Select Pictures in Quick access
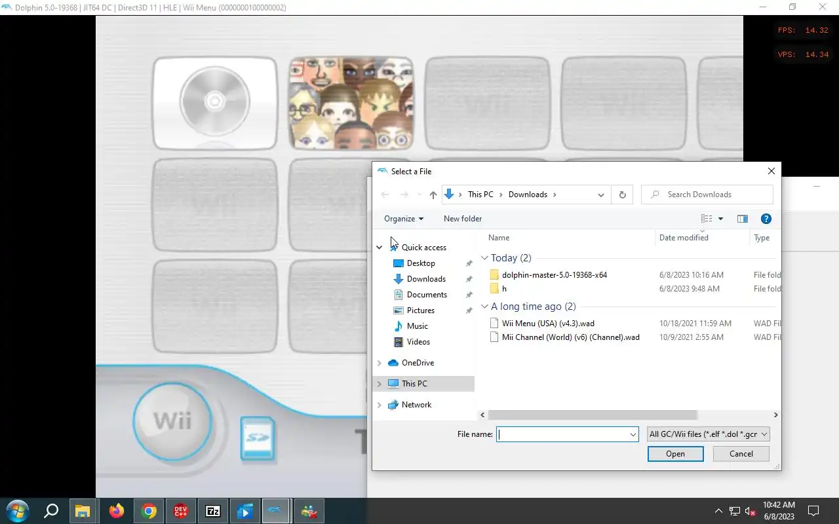 tap(421, 310)
